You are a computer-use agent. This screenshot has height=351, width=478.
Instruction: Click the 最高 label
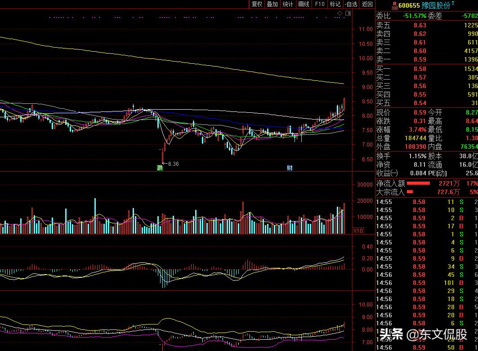click(435, 121)
